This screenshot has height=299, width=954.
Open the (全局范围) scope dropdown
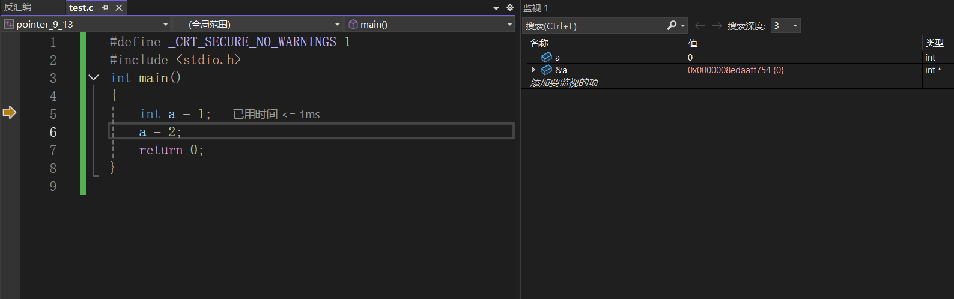(337, 25)
